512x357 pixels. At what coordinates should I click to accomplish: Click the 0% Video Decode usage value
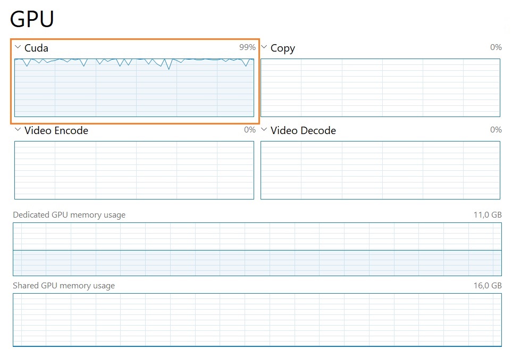pyautogui.click(x=496, y=130)
